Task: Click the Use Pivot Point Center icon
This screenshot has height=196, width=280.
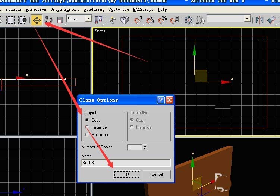Action: pos(98,20)
